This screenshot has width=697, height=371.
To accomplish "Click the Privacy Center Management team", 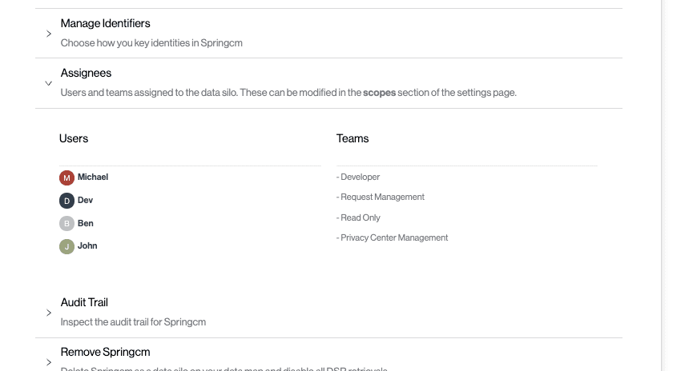I will (x=394, y=237).
